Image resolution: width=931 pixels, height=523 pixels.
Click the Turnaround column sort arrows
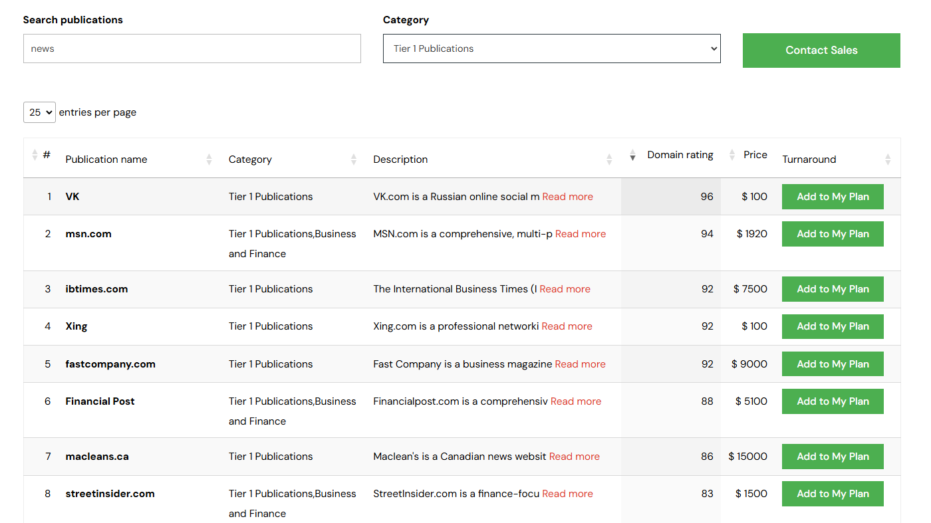coord(888,159)
